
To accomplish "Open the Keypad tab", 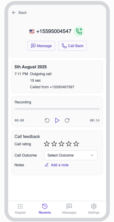I will (x=20, y=209).
